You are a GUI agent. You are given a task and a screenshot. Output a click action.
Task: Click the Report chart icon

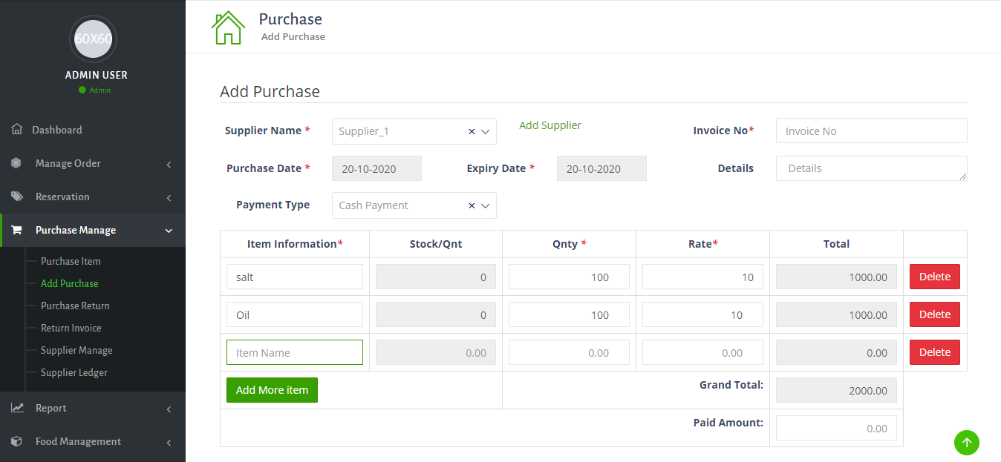pos(17,408)
